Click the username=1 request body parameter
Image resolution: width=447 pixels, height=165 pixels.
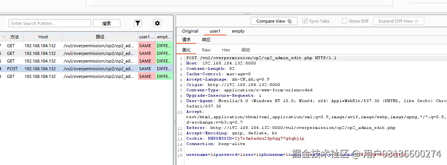(200, 154)
